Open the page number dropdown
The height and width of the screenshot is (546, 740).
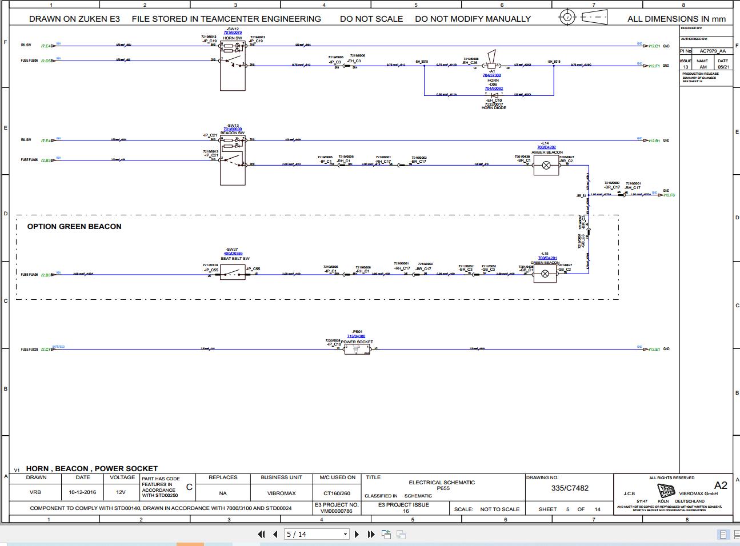pyautogui.click(x=346, y=534)
